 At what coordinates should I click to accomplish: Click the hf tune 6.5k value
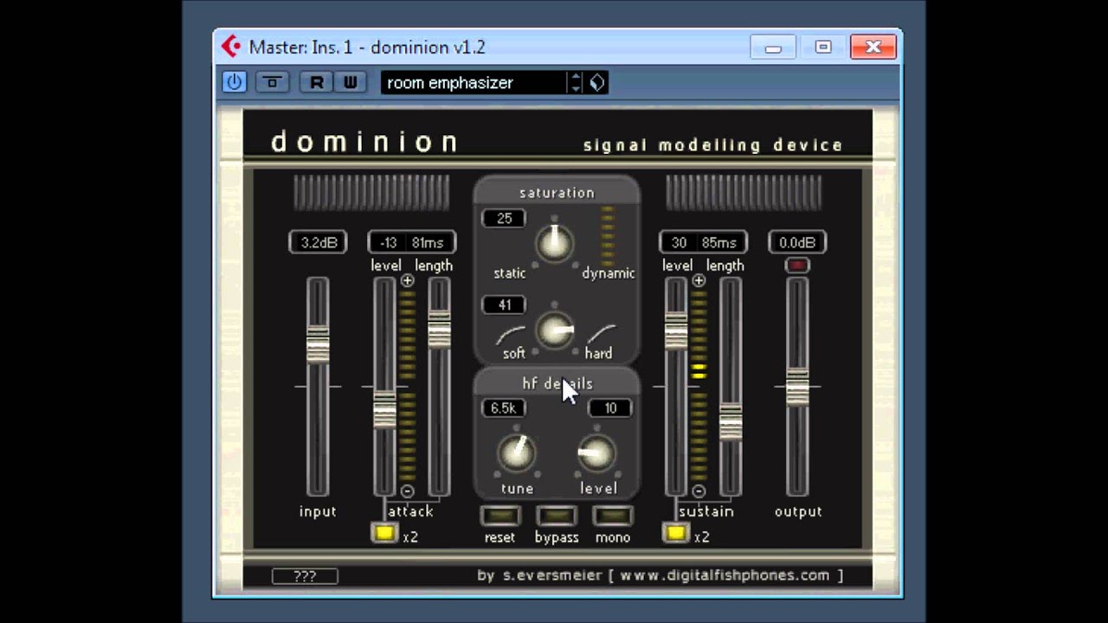click(x=503, y=408)
